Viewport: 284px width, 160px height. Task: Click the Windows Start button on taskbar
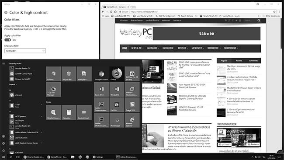click(3, 157)
